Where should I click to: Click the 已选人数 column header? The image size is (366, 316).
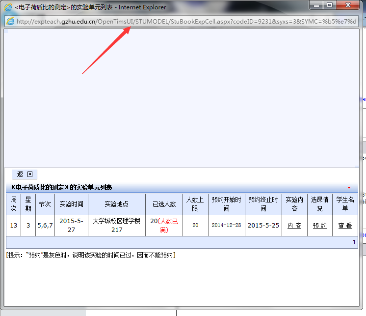coord(164,204)
